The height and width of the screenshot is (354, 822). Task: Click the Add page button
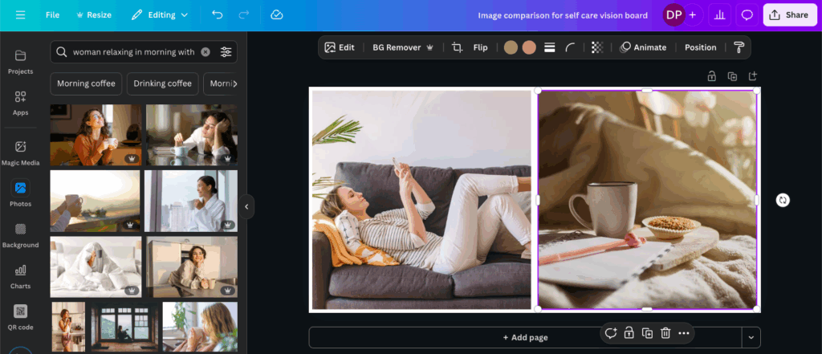525,337
